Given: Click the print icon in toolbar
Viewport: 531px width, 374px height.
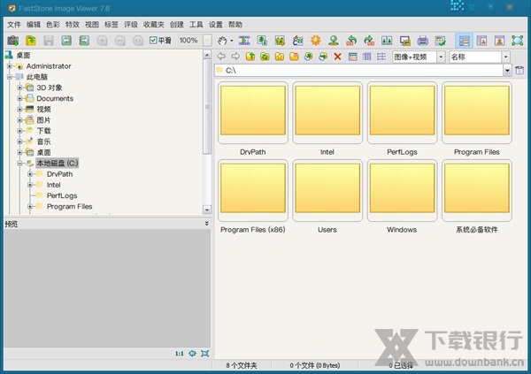Looking at the screenshot, I should click(423, 41).
